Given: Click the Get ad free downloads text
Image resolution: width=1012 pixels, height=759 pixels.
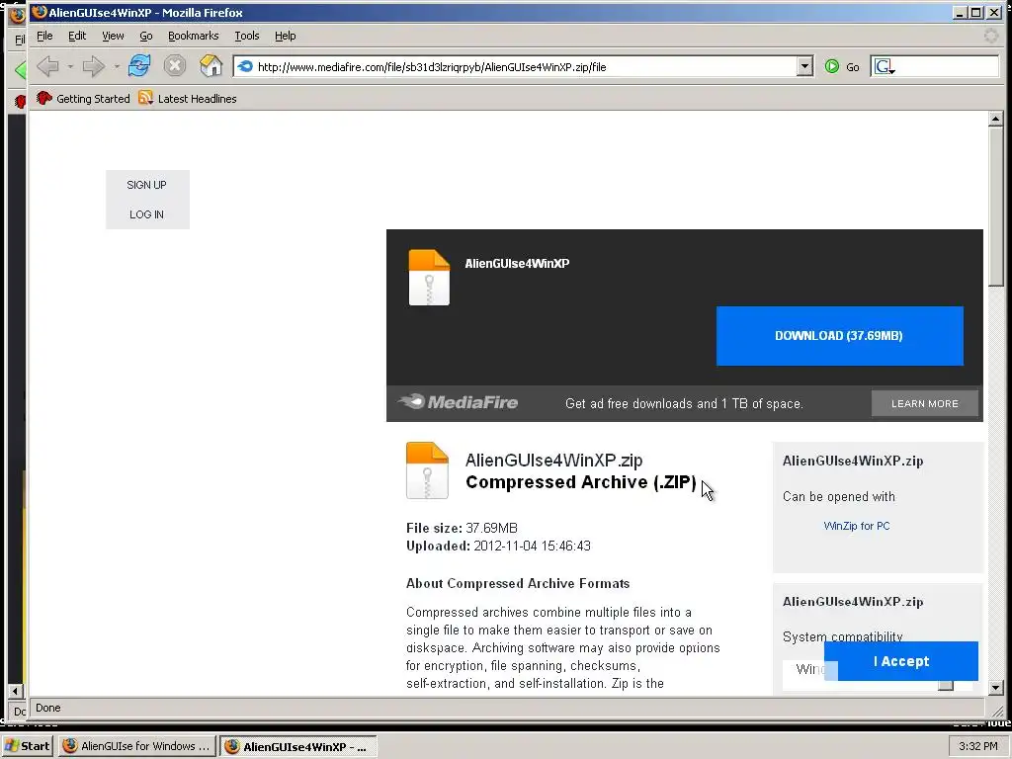Looking at the screenshot, I should tap(684, 403).
